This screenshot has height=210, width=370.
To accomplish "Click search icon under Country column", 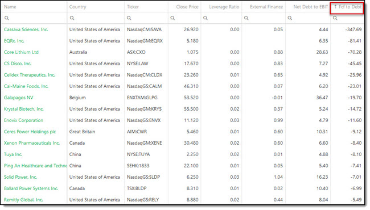I will point(72,18).
